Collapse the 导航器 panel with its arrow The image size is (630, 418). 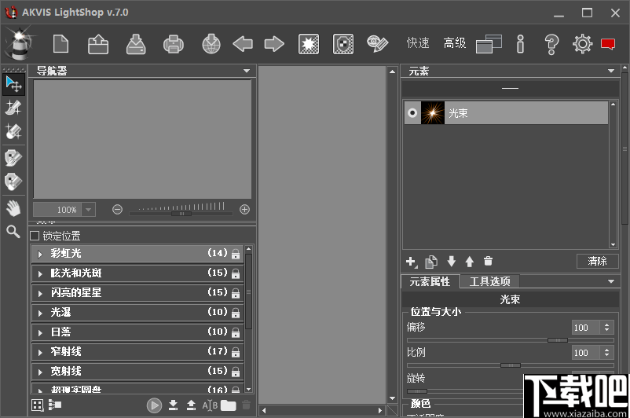click(x=247, y=71)
